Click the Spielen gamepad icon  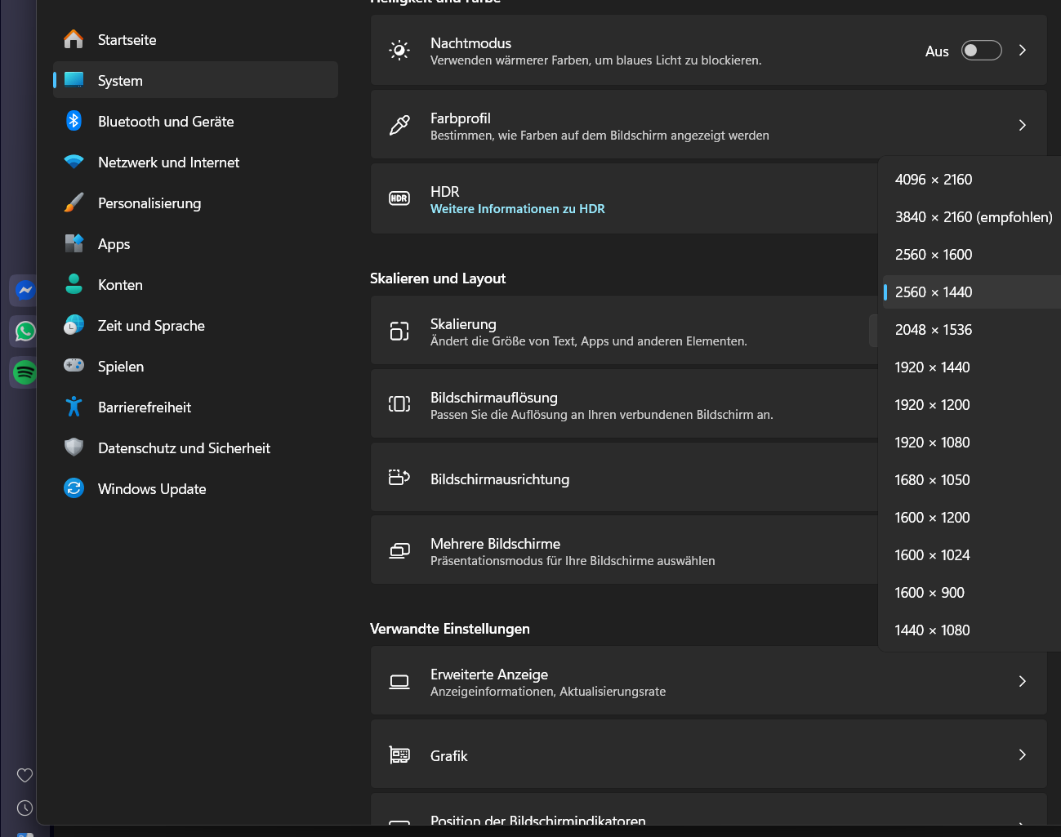click(x=74, y=366)
